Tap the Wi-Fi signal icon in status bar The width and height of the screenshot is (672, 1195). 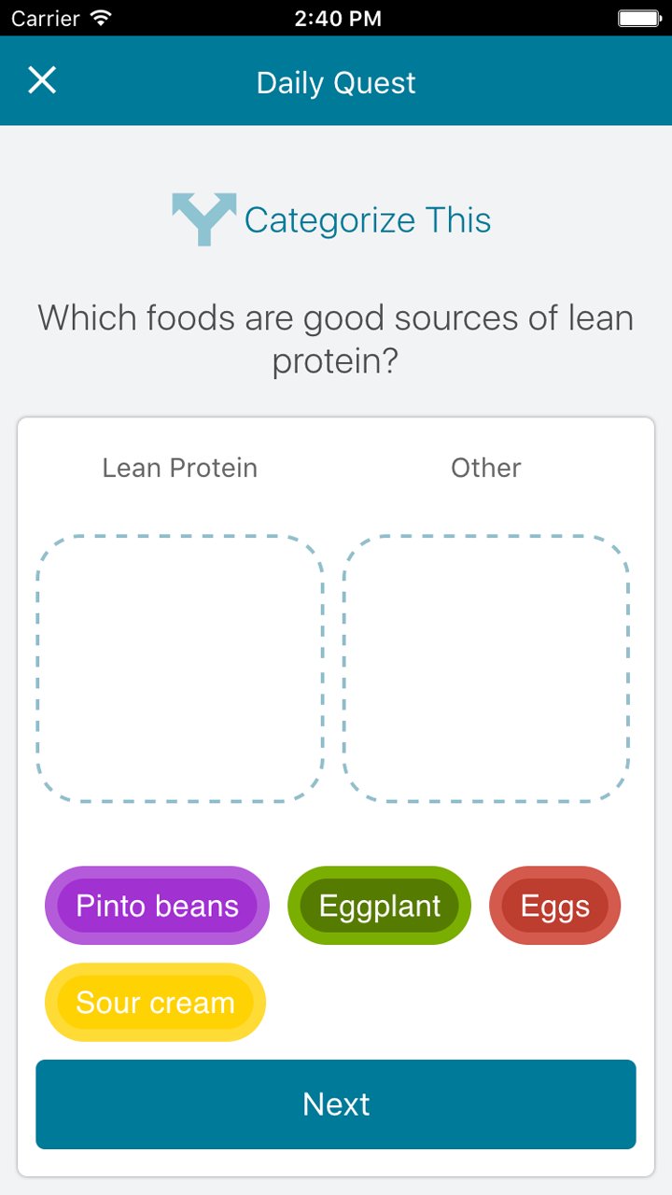[101, 18]
